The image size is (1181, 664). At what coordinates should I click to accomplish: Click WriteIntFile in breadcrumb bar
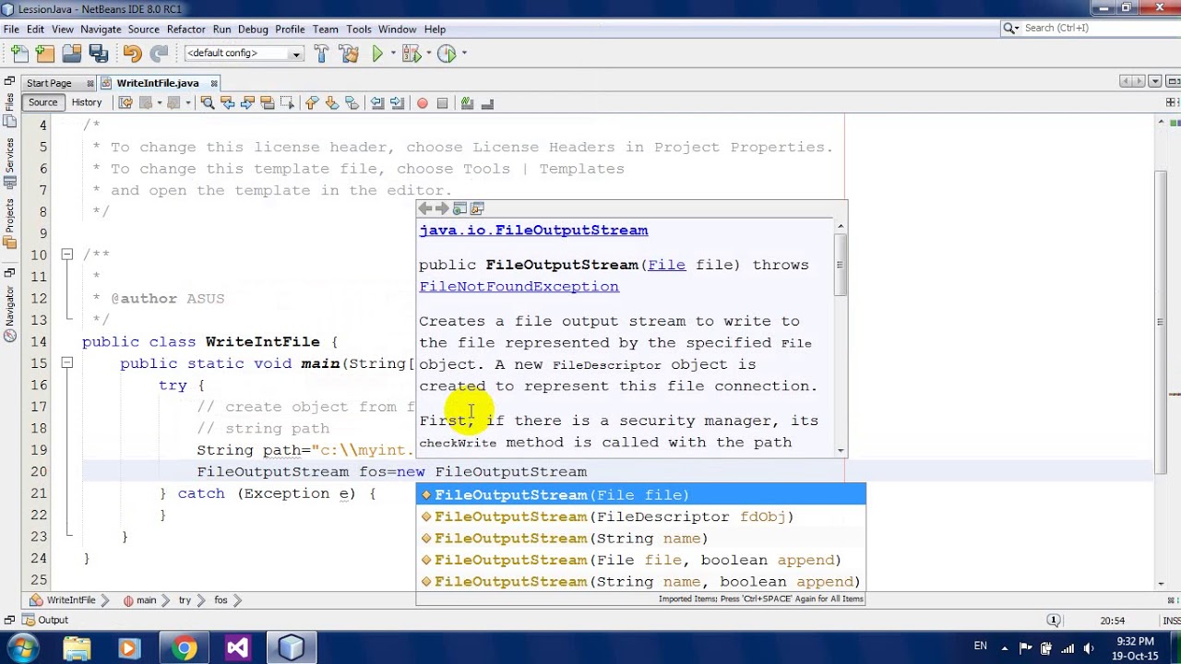tap(64, 600)
